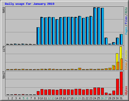The height and width of the screenshot is (101, 129).
Task: Click day 20 label in green
Action: coord(79,98)
